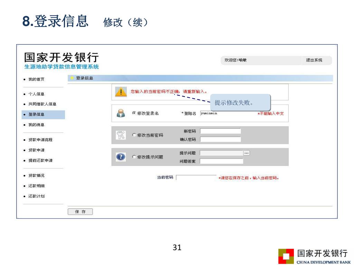The width and height of the screenshot is (354, 265).
Task: Click 退出系统 to log out
Action: (x=314, y=60)
